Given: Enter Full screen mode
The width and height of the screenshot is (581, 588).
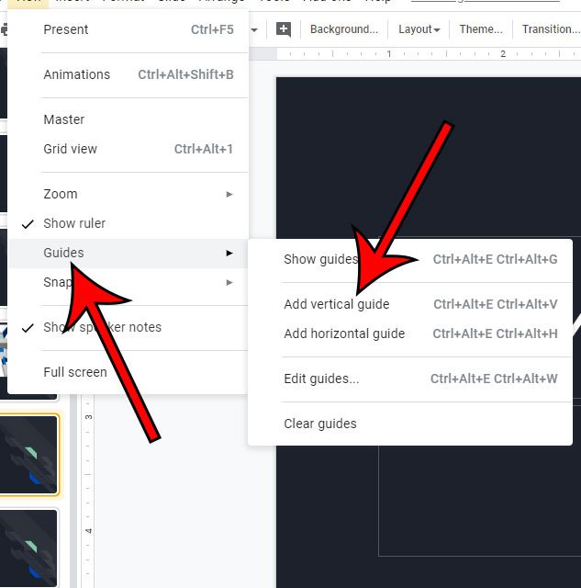Looking at the screenshot, I should tap(75, 372).
